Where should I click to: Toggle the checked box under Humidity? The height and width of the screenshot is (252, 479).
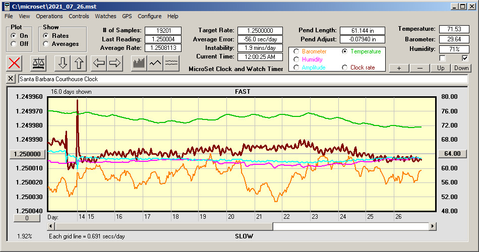tap(465, 58)
